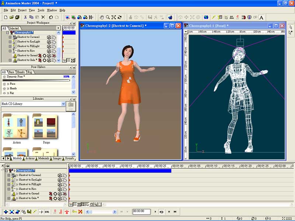Expand Shortcut to FillLight in timeline tree
295x221 pixels.
[8, 185]
